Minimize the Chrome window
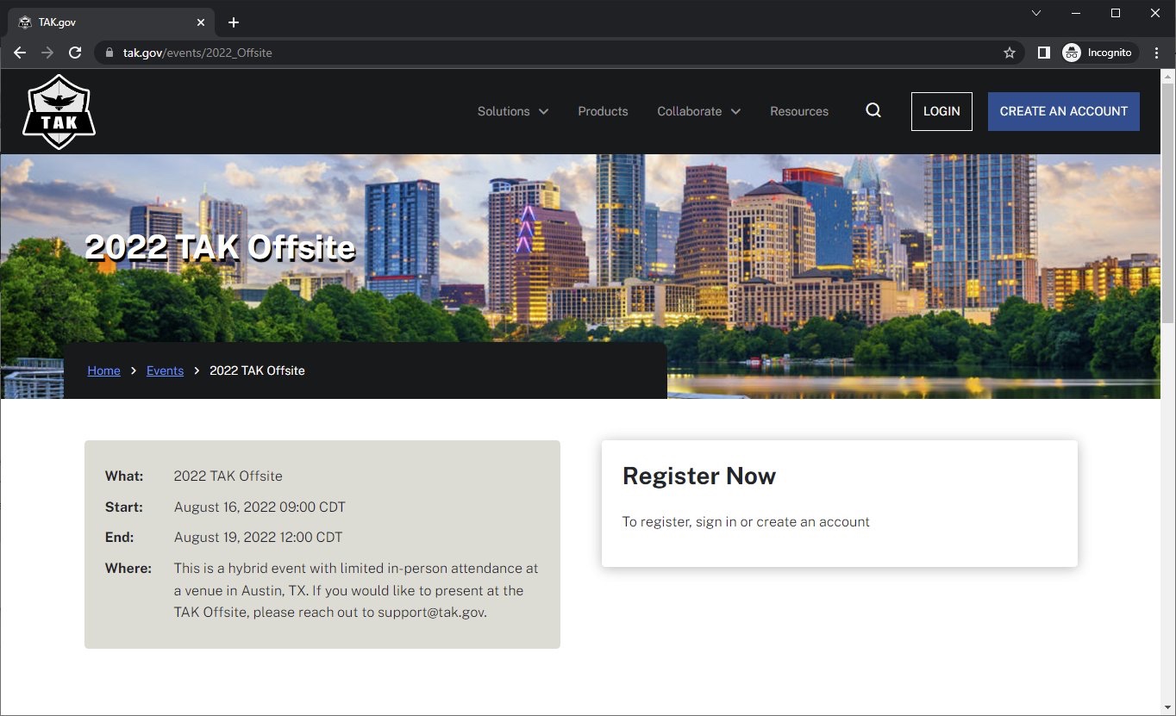This screenshot has height=716, width=1176. 1076,13
